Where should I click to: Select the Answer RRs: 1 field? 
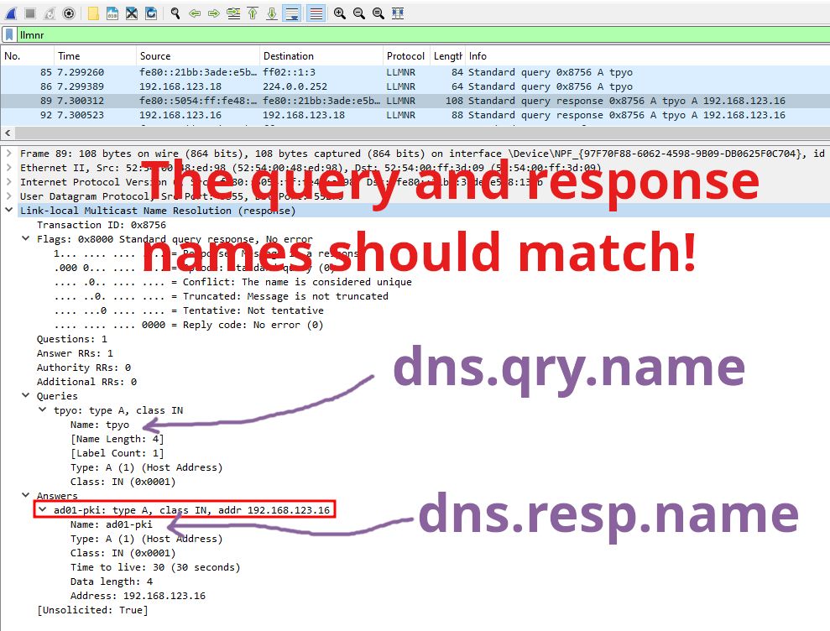(x=75, y=353)
